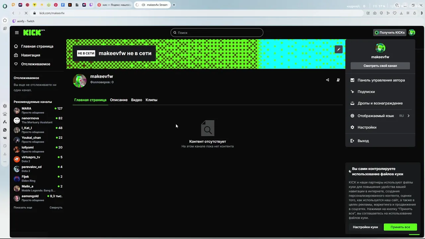Open Панель управления автора
The height and width of the screenshot is (239, 425).
(x=380, y=80)
